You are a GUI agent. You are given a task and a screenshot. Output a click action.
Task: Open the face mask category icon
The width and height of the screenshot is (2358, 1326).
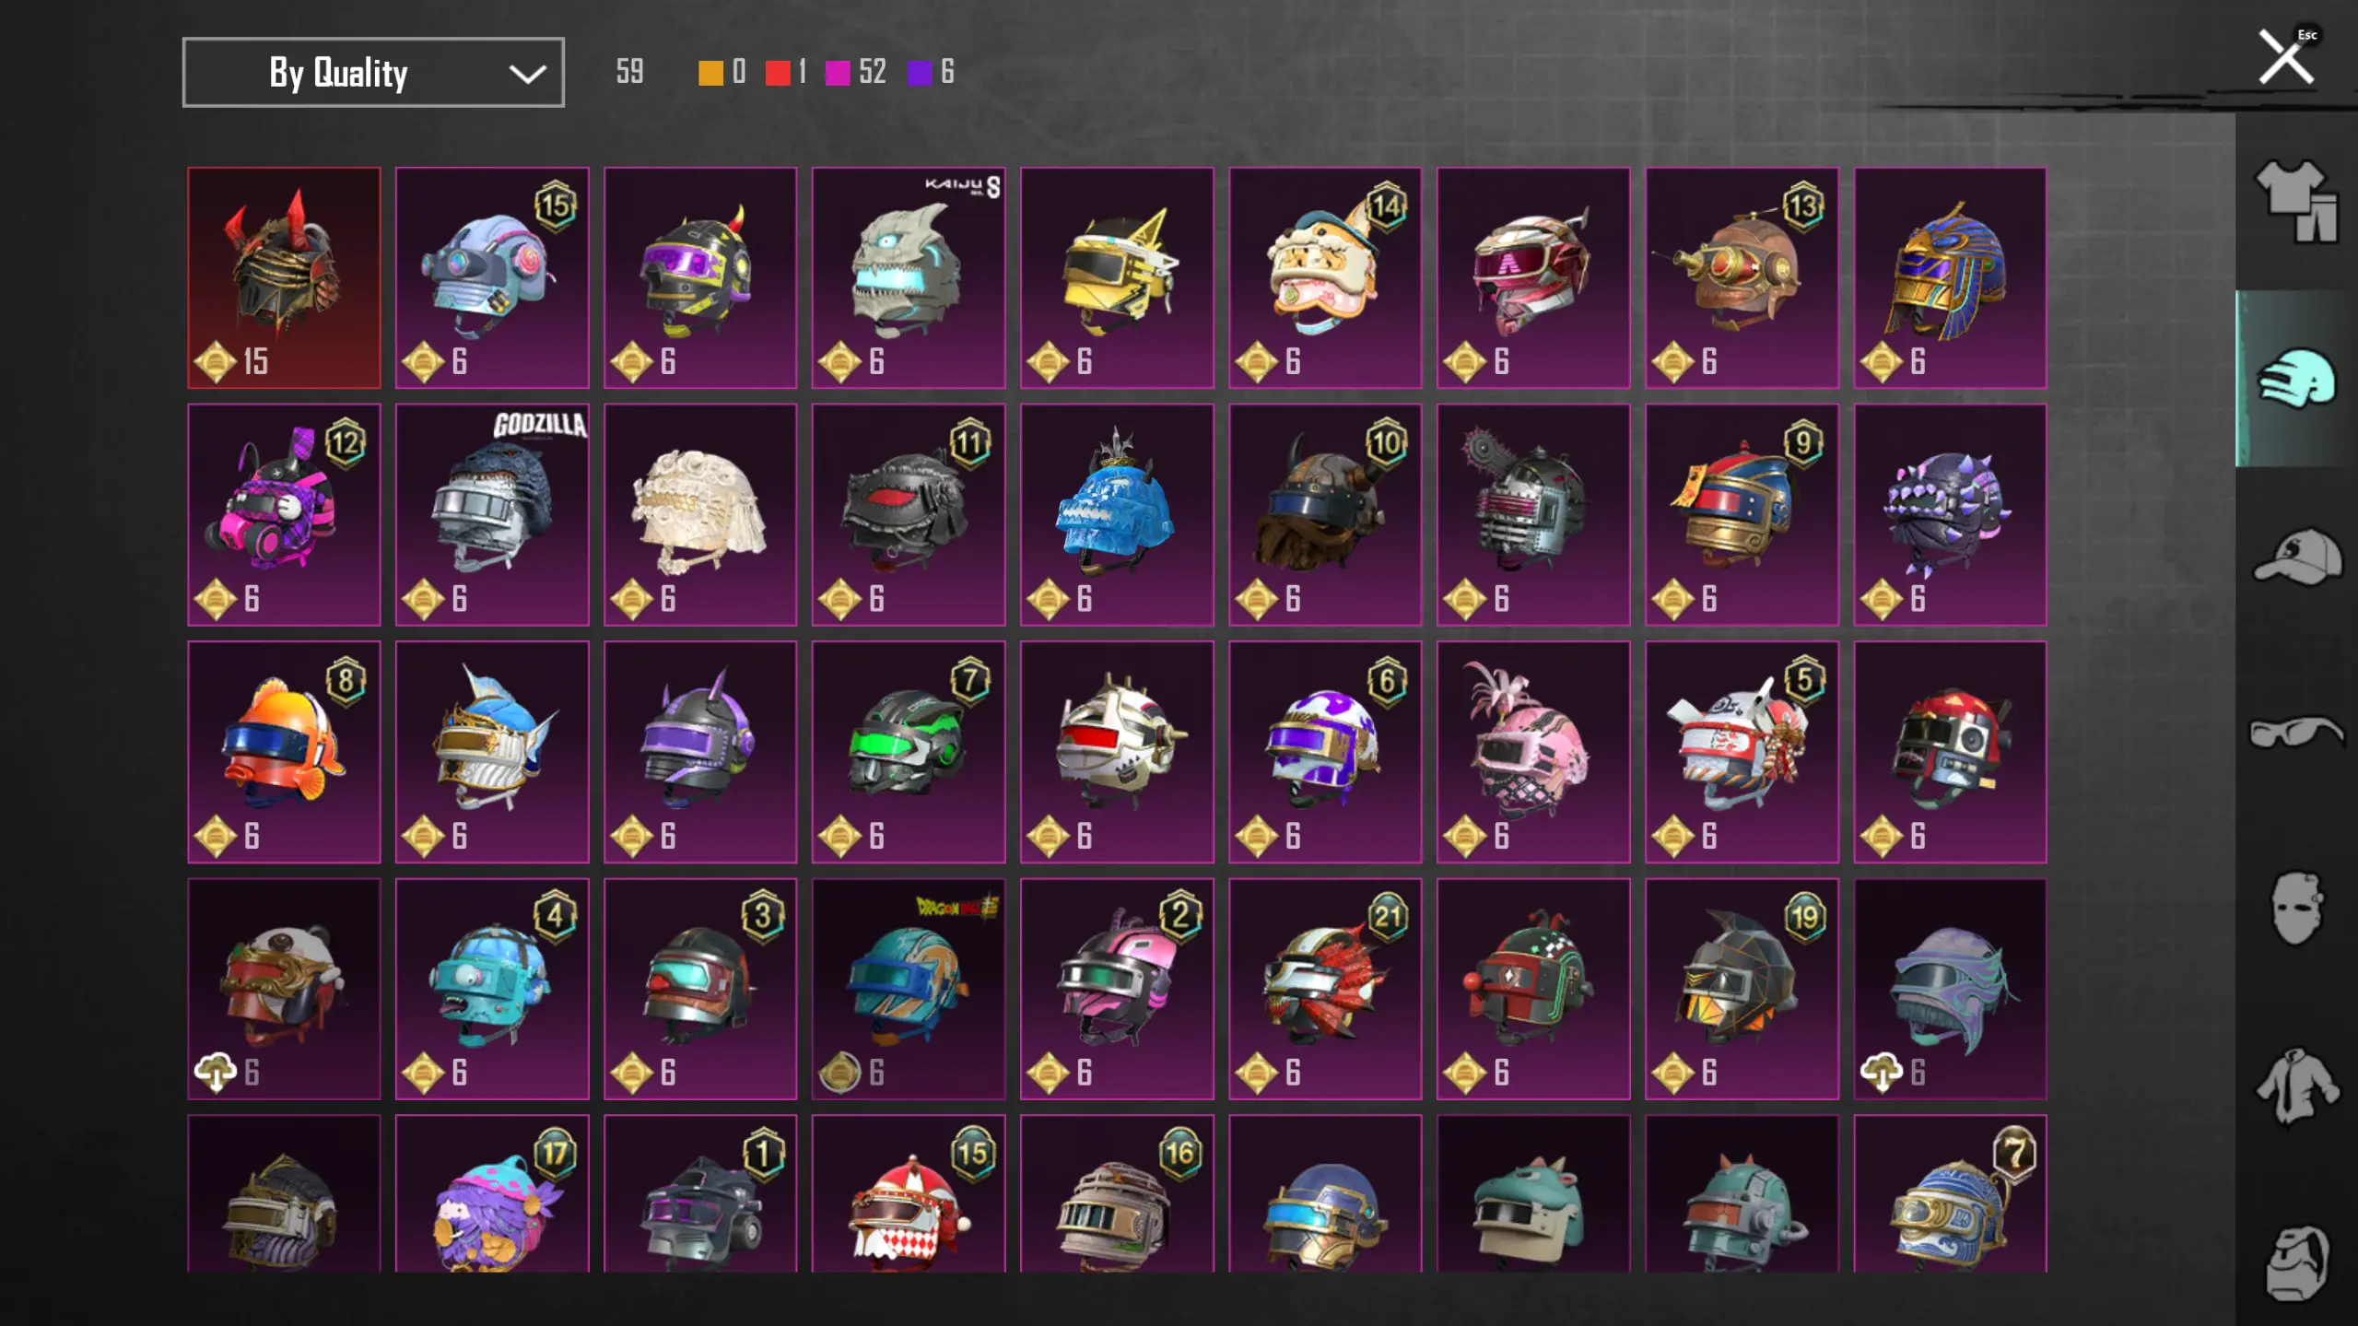click(2296, 909)
